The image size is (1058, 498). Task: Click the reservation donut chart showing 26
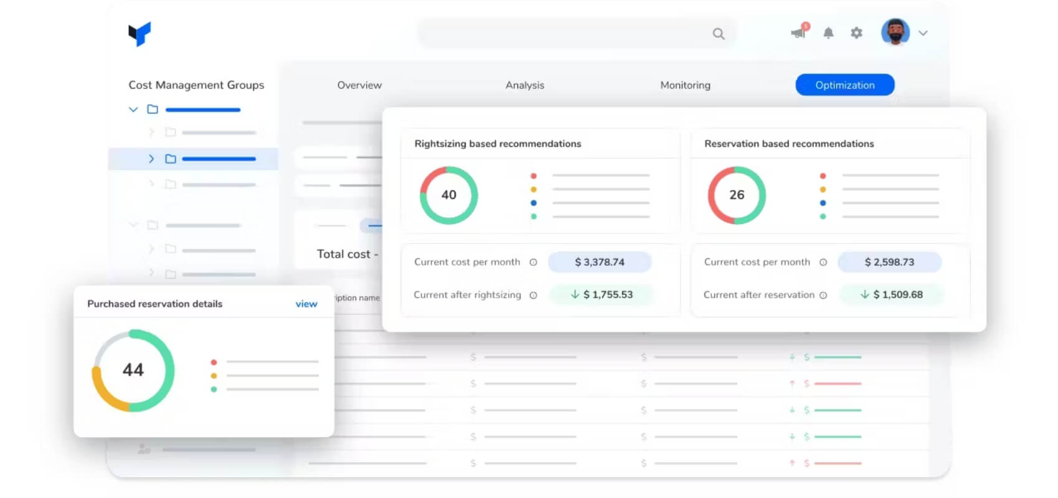tap(737, 195)
